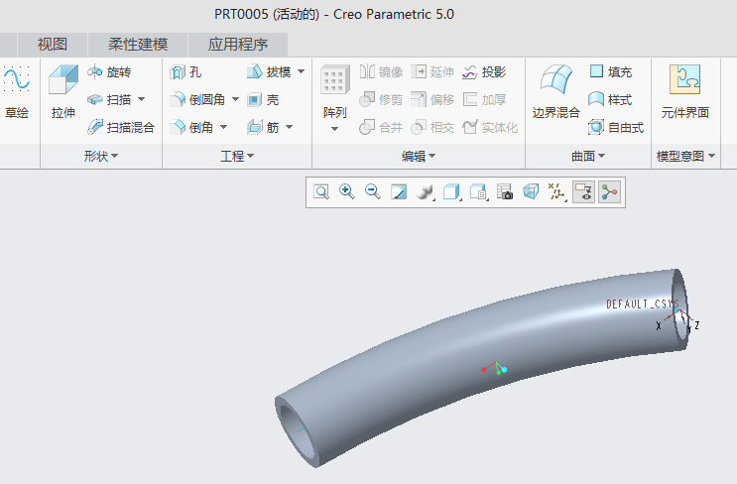The image size is (737, 484).
Task: Select the 筋 (Rib) tool
Action: tap(263, 127)
